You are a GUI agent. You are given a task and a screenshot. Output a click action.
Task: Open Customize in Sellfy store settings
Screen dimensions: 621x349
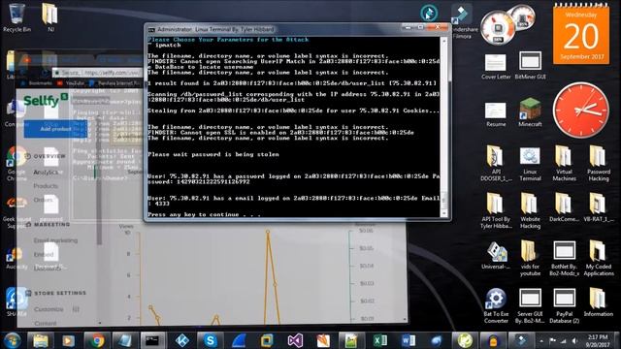coord(49,309)
